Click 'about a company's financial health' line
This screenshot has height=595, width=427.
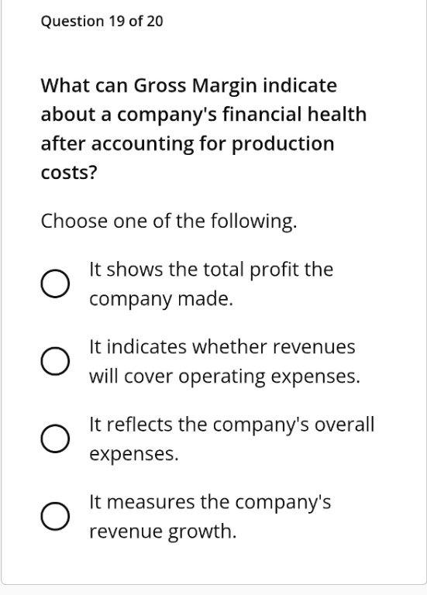point(204,115)
